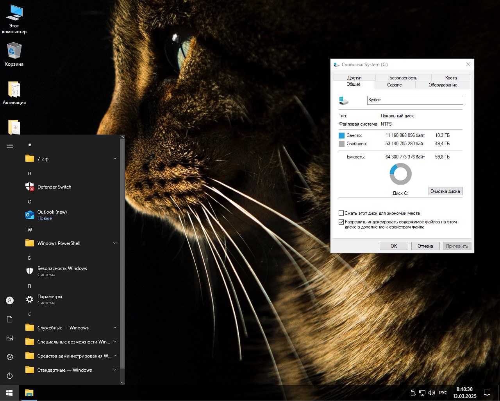Switch to the 'Квота' tab
This screenshot has width=500, height=401.
click(x=451, y=77)
